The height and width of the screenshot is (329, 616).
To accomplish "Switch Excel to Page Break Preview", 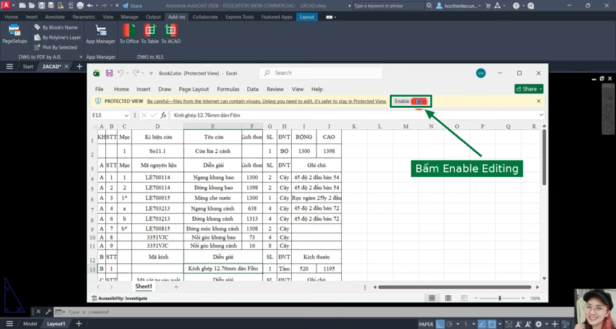I will pos(464,298).
